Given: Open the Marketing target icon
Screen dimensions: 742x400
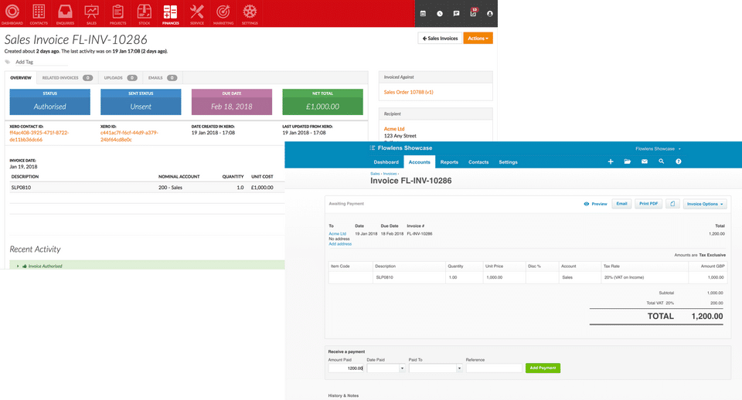Looking at the screenshot, I should pyautogui.click(x=223, y=14).
